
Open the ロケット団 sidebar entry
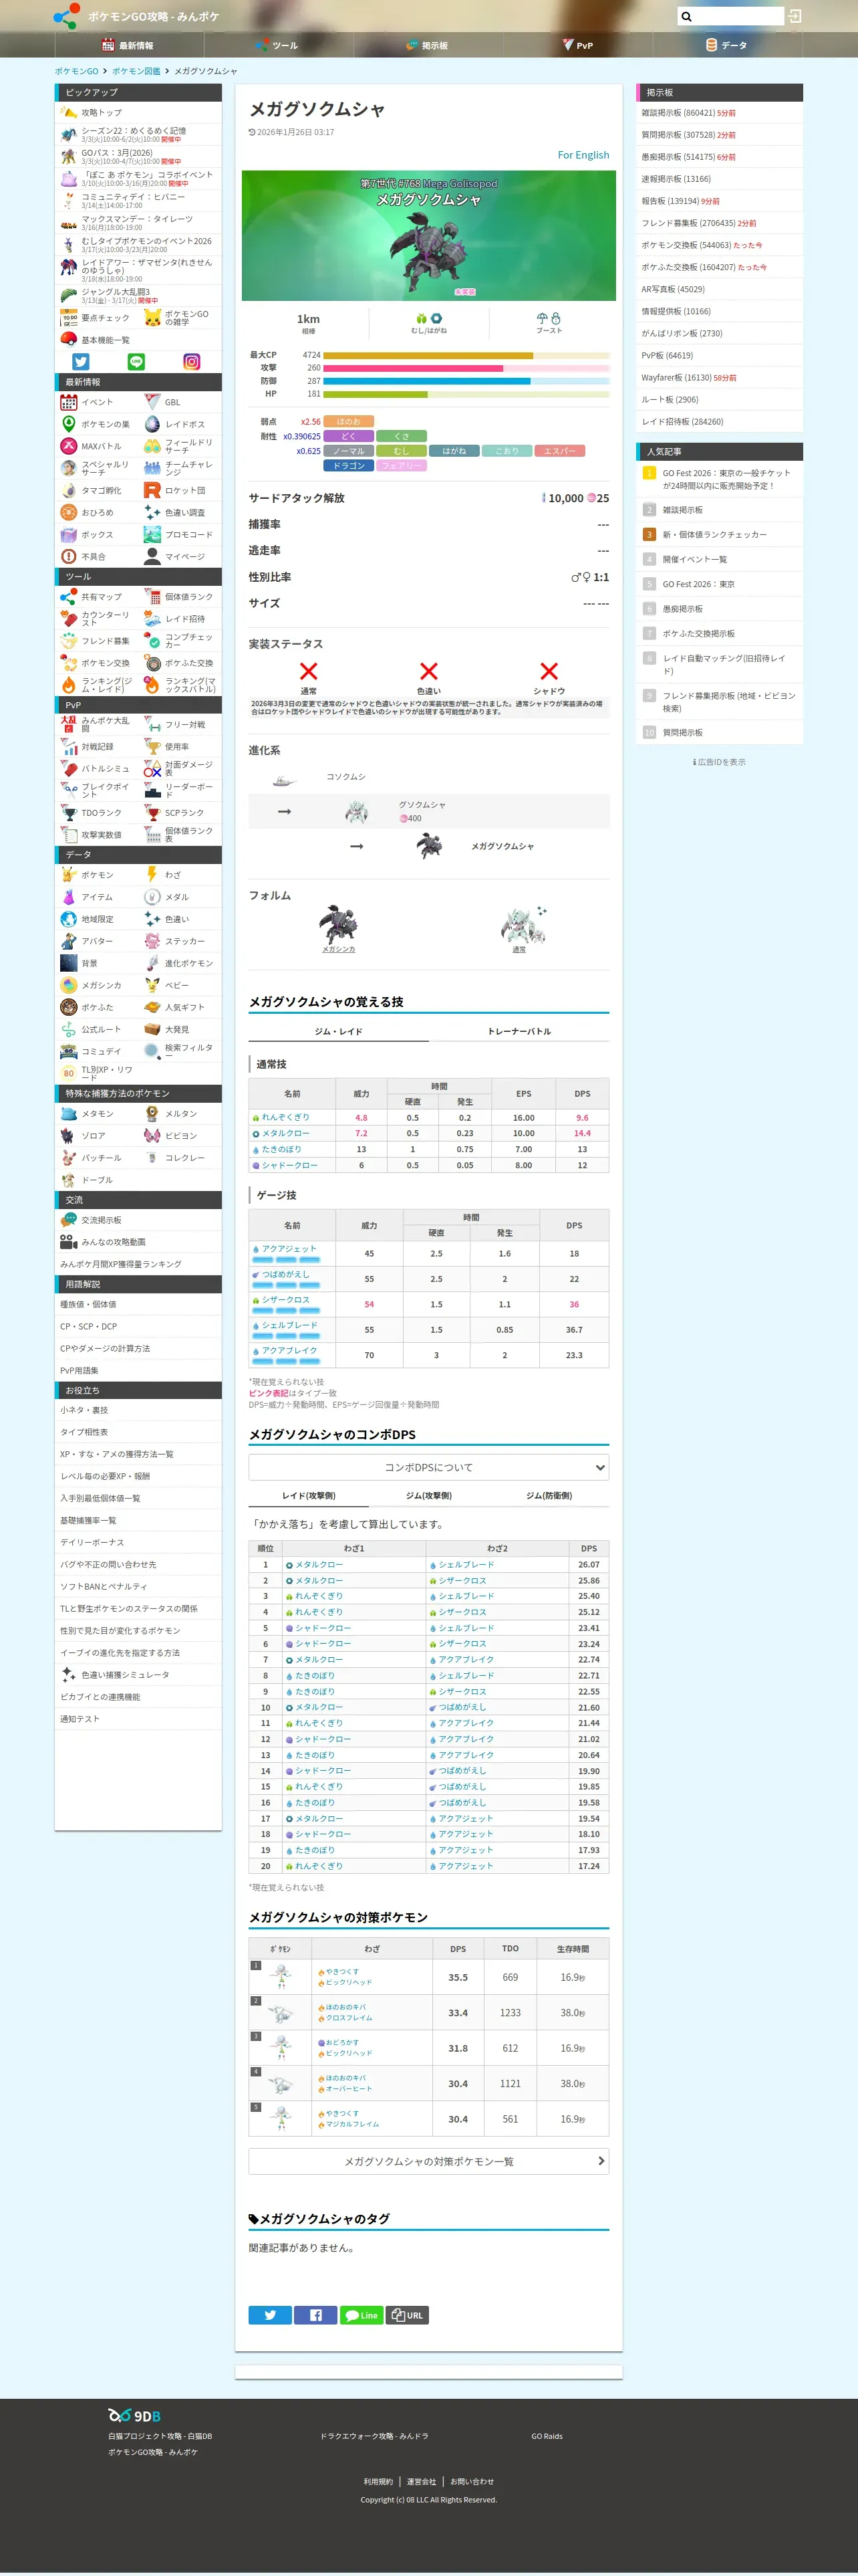[181, 490]
